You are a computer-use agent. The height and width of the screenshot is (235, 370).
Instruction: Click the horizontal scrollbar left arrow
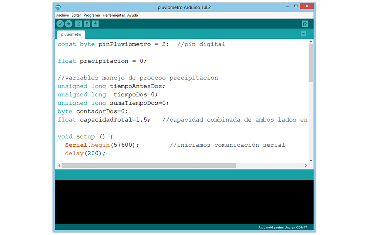point(59,166)
